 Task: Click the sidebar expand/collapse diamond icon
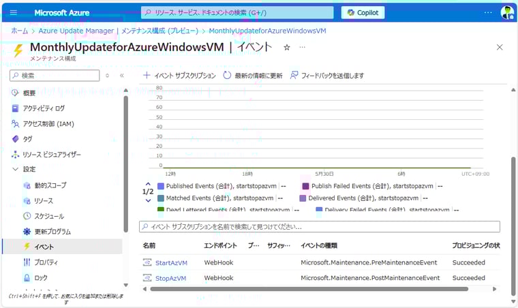108,75
